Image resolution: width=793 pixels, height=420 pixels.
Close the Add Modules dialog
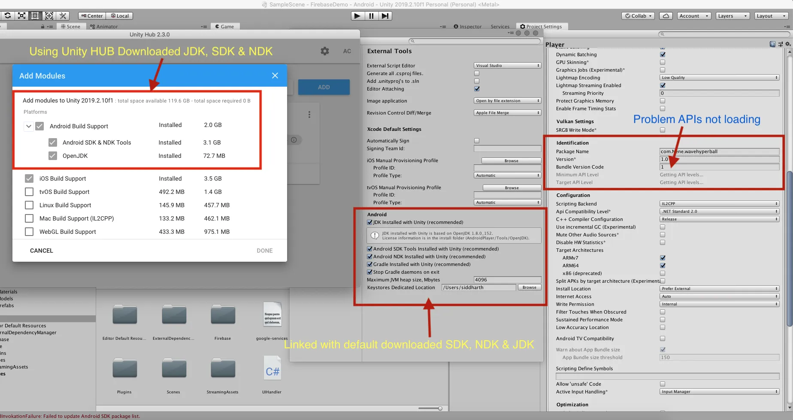tap(275, 76)
